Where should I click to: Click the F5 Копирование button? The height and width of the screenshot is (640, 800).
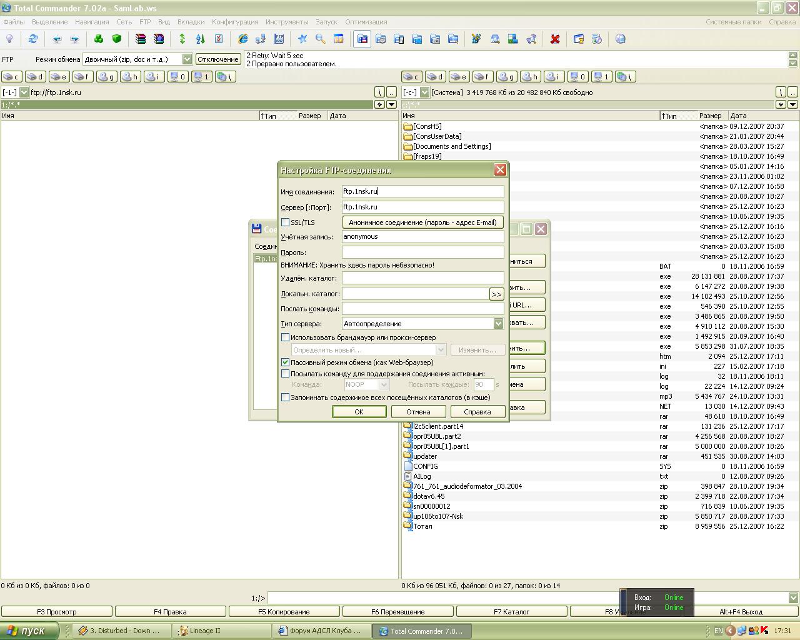[284, 612]
